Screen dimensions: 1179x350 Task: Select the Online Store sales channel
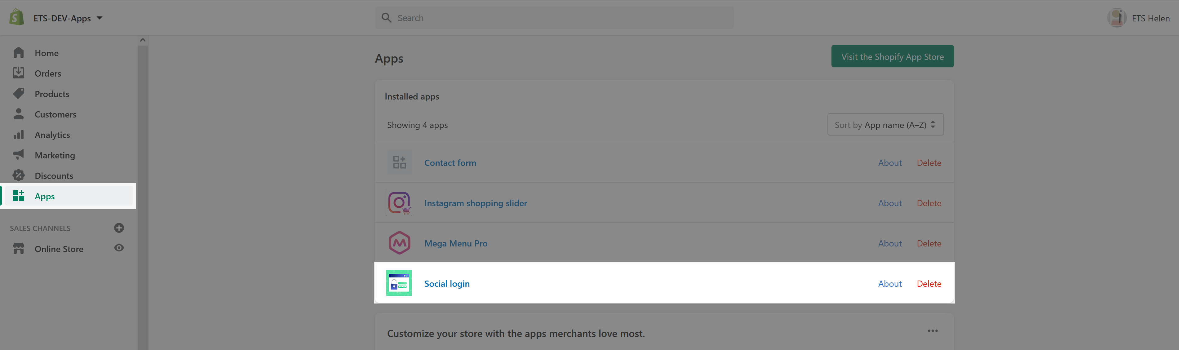click(58, 248)
